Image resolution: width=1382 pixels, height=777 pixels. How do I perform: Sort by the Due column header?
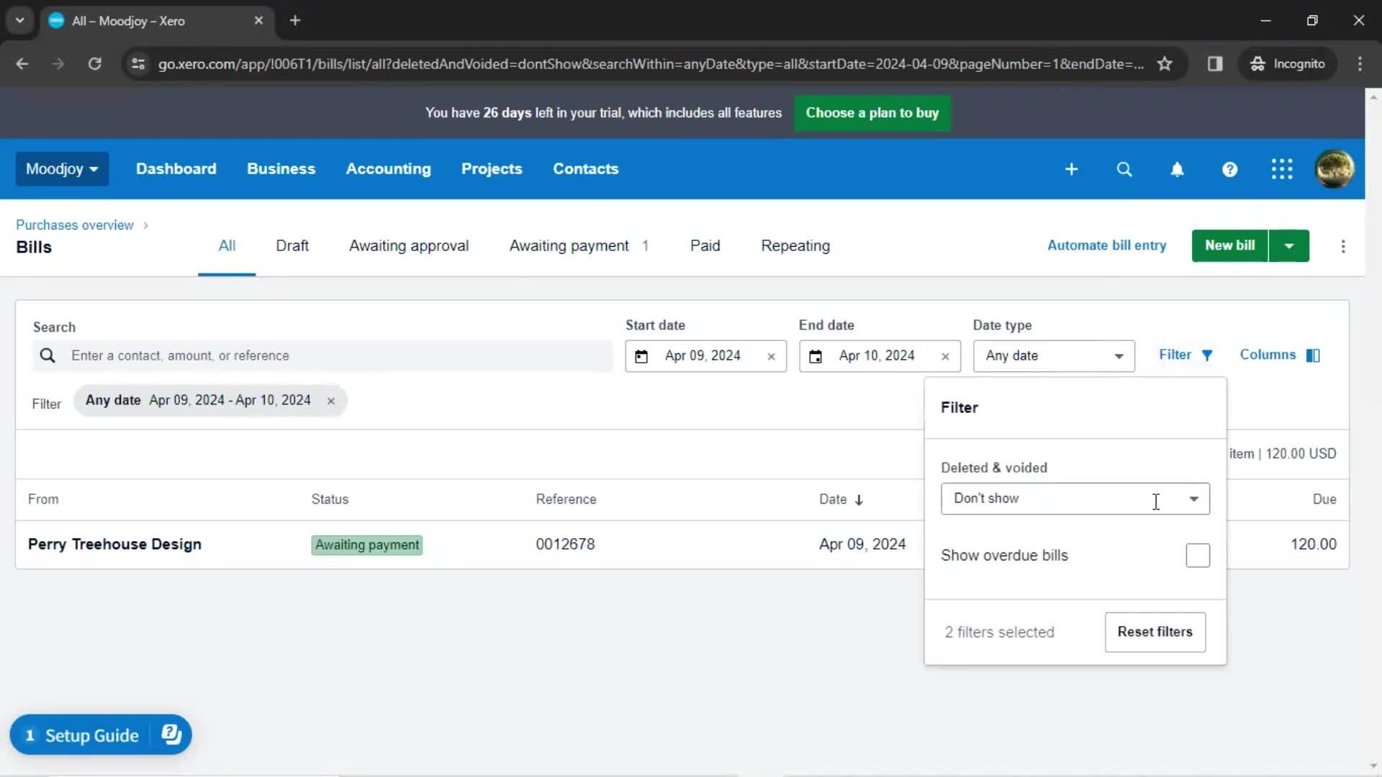pyautogui.click(x=1324, y=499)
